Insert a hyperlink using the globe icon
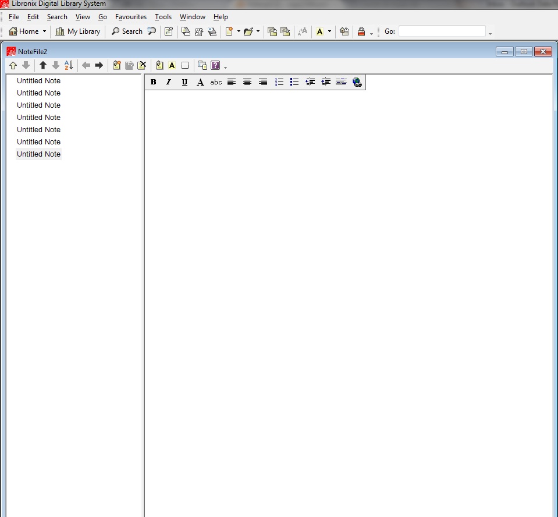The image size is (558, 517). click(357, 82)
